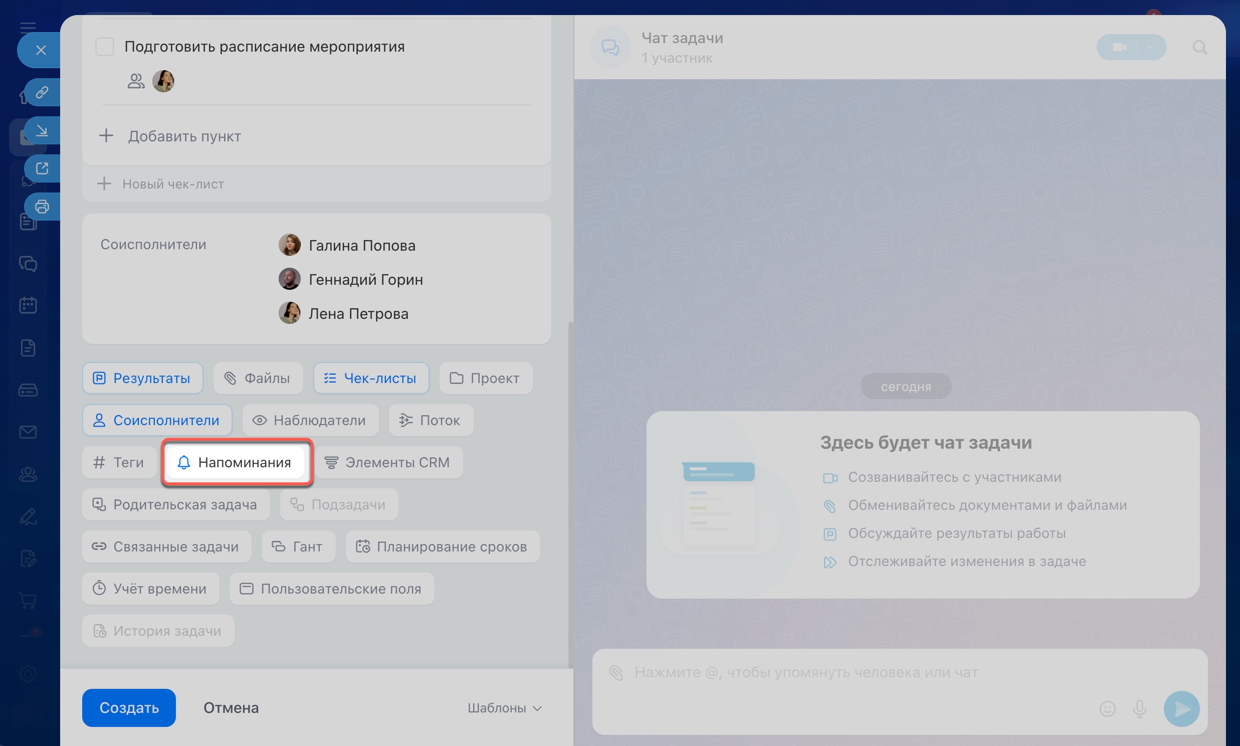Click the copy link icon button
The width and height of the screenshot is (1240, 746).
(42, 92)
